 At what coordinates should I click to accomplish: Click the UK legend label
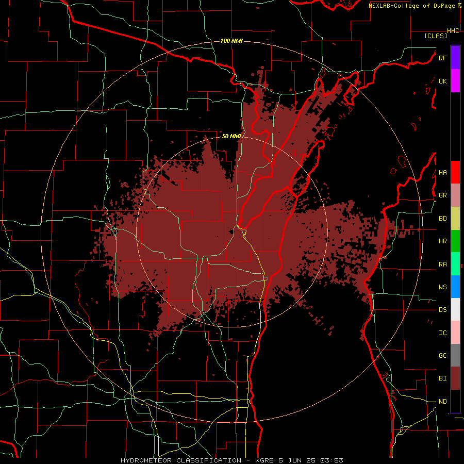point(442,81)
